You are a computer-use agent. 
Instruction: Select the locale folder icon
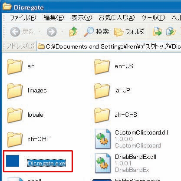pos(15,115)
